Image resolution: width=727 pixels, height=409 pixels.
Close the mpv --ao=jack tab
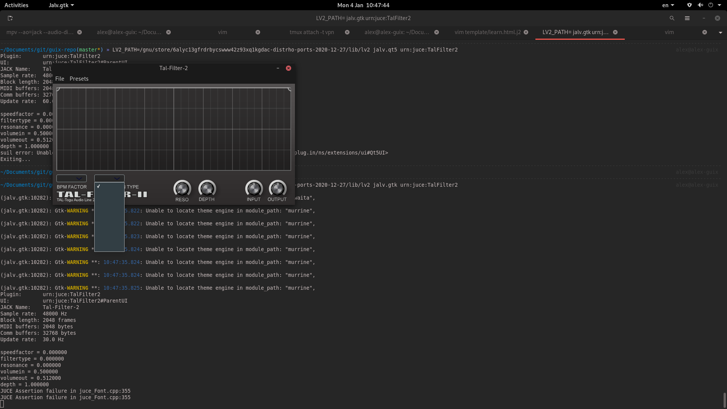[80, 32]
